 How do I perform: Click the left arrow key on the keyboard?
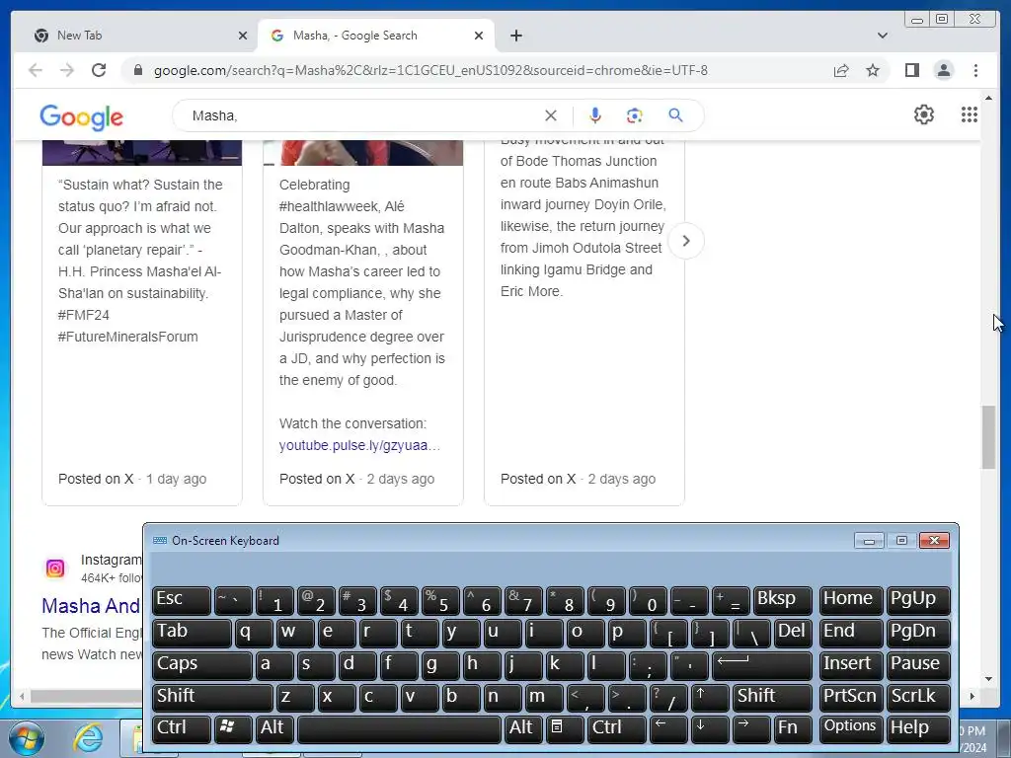[x=668, y=728]
